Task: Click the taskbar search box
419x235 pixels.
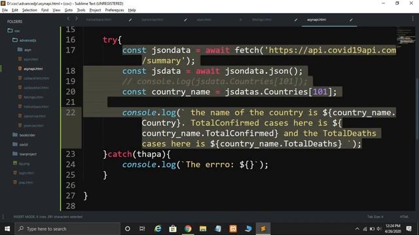Action: 67,229
